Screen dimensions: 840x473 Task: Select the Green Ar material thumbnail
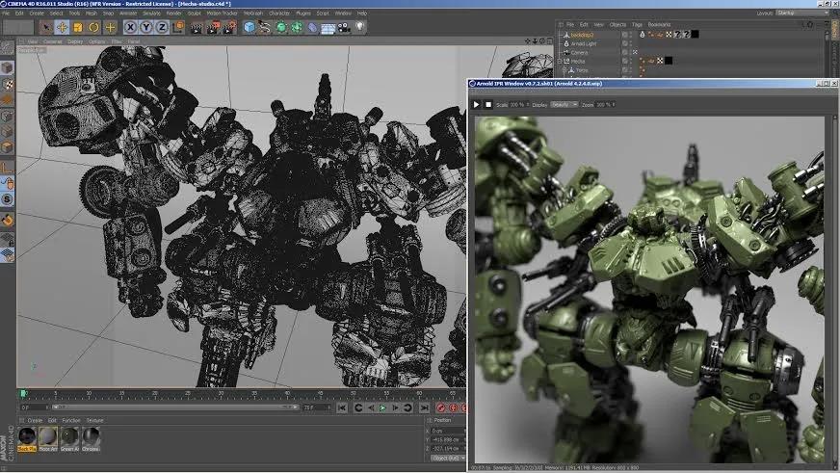coord(69,436)
